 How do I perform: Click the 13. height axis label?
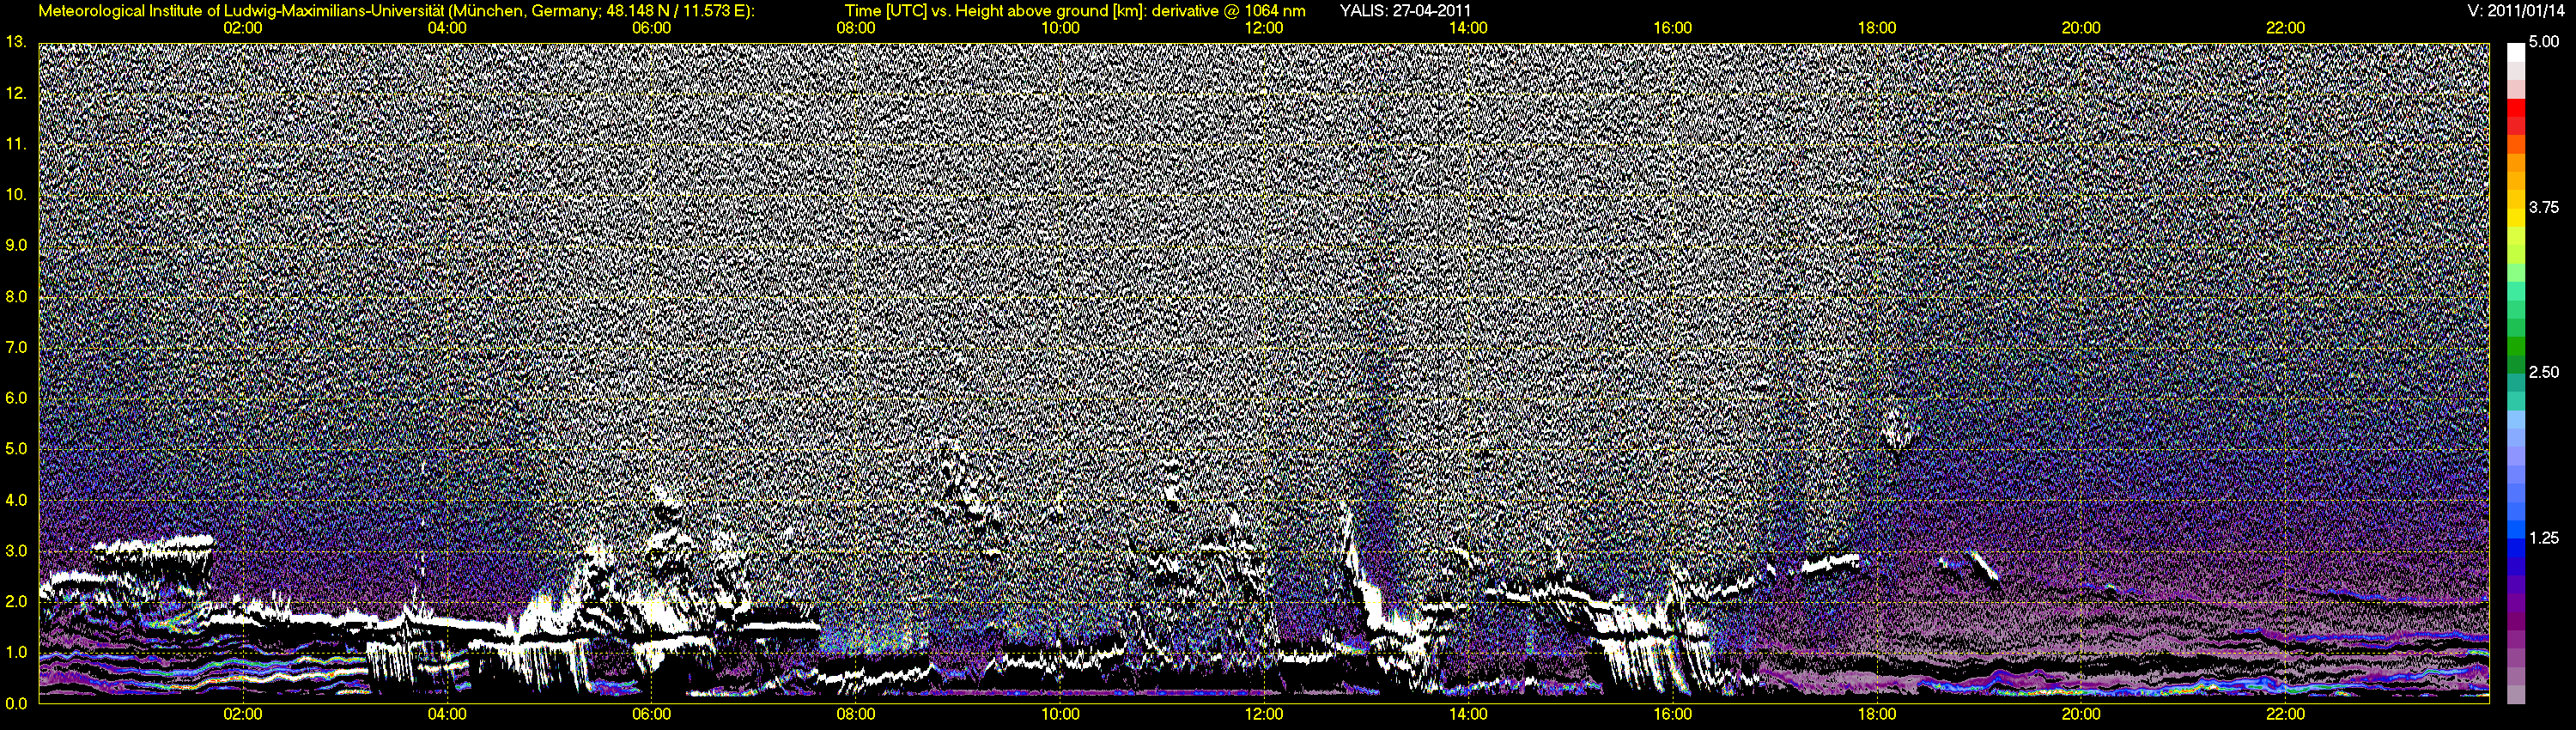pyautogui.click(x=15, y=42)
